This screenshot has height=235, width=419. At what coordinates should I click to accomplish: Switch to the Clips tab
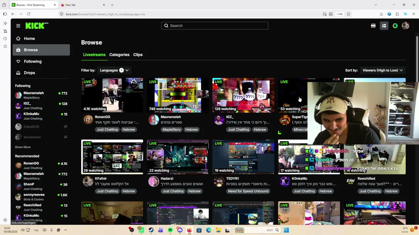tap(138, 55)
